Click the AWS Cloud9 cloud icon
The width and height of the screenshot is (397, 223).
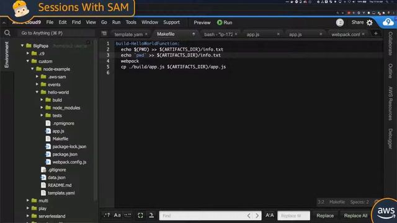pyautogui.click(x=388, y=22)
